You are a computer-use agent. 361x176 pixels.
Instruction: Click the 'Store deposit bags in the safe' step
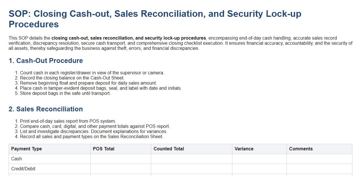65,93
